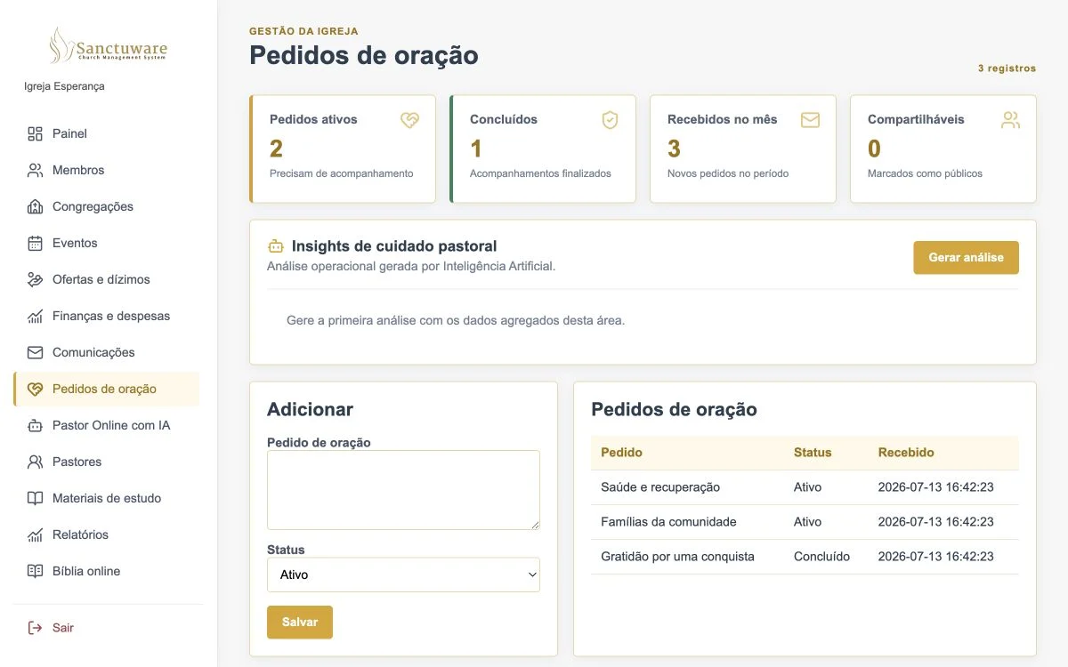The image size is (1068, 667).
Task: Click the Pastor Online com IA robot icon
Action: (x=35, y=425)
